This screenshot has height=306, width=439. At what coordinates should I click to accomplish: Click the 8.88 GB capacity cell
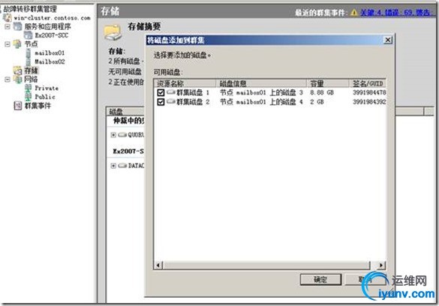[x=322, y=92]
